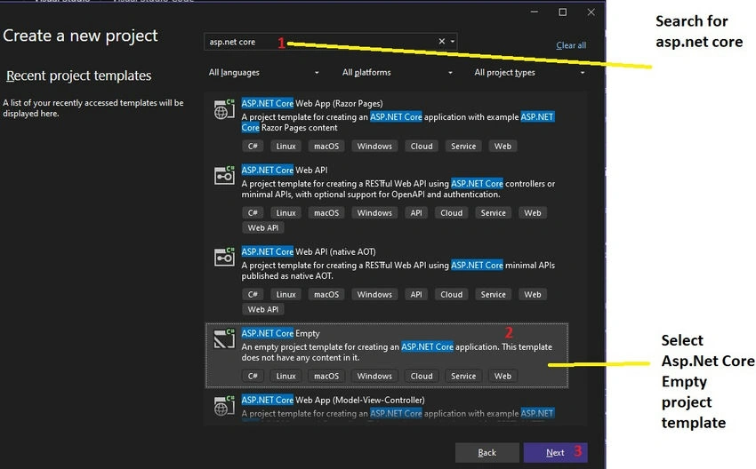Image resolution: width=756 pixels, height=469 pixels.
Task: Select the ASP.NET Core Web API title
Action: tap(285, 170)
